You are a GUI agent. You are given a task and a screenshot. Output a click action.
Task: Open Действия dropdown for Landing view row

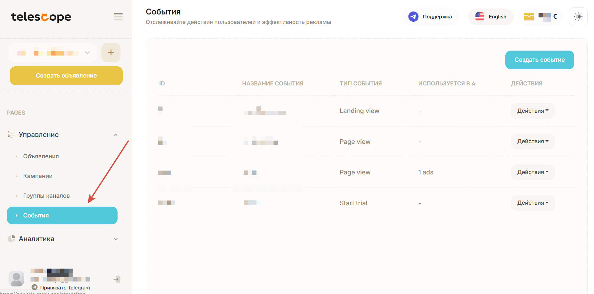pyautogui.click(x=533, y=111)
